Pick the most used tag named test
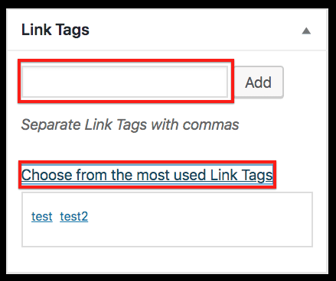Screen dimensions: 336x281 [42, 217]
